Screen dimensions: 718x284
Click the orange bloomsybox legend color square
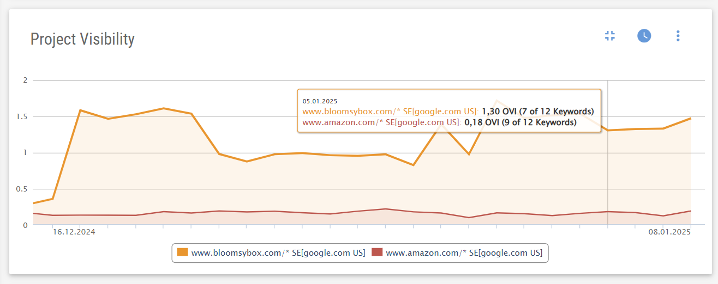point(182,252)
